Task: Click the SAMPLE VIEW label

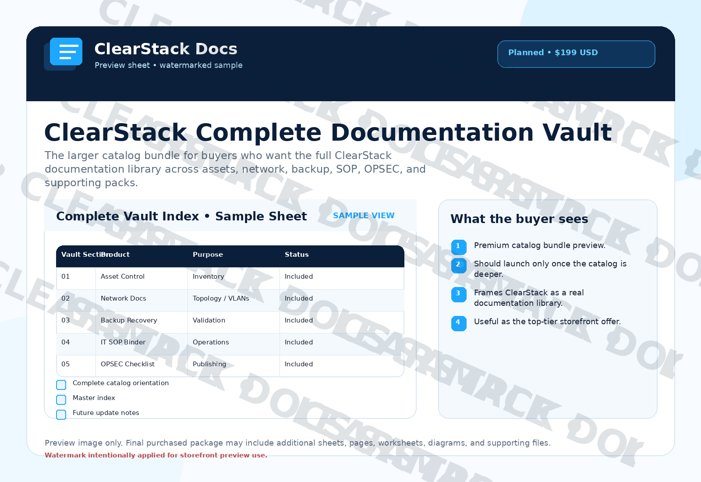Action: tap(364, 216)
